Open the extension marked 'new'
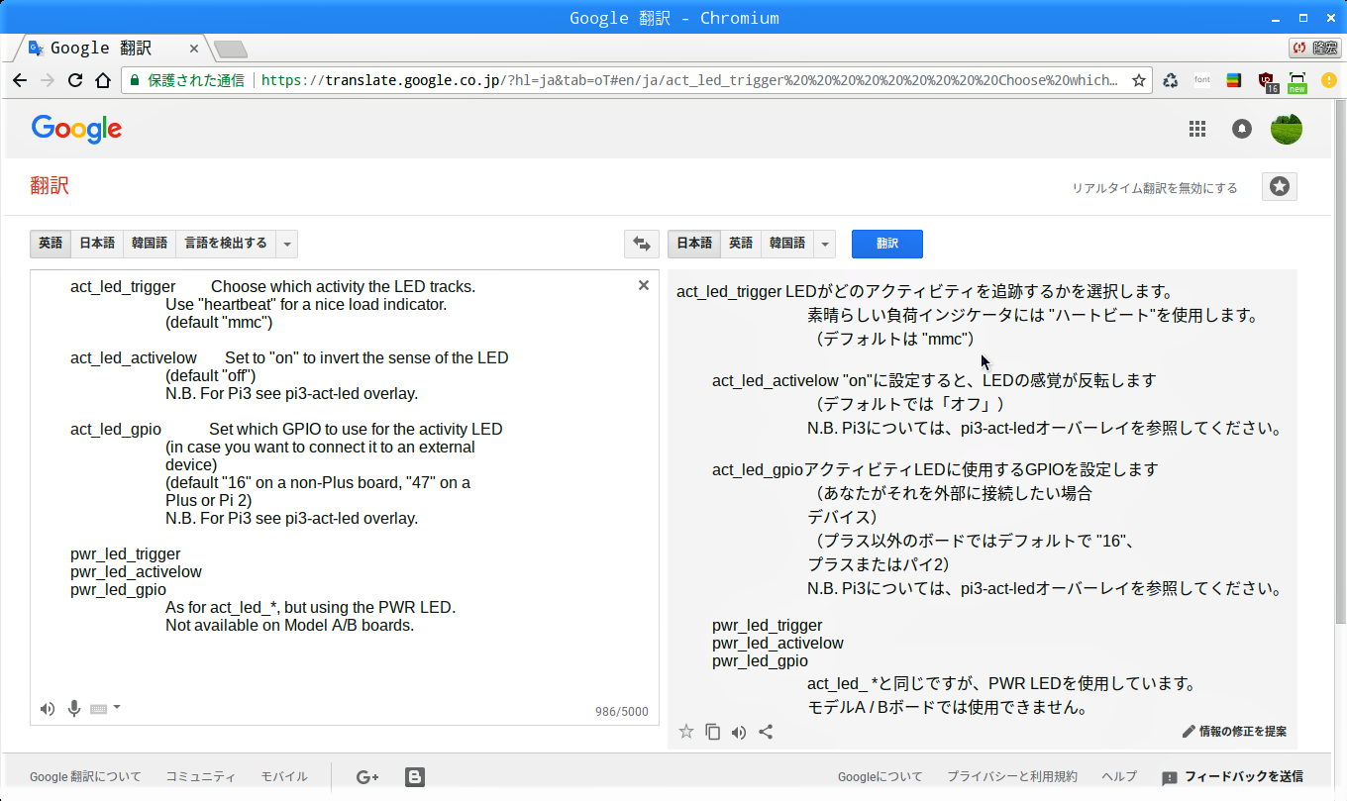 click(x=1297, y=81)
